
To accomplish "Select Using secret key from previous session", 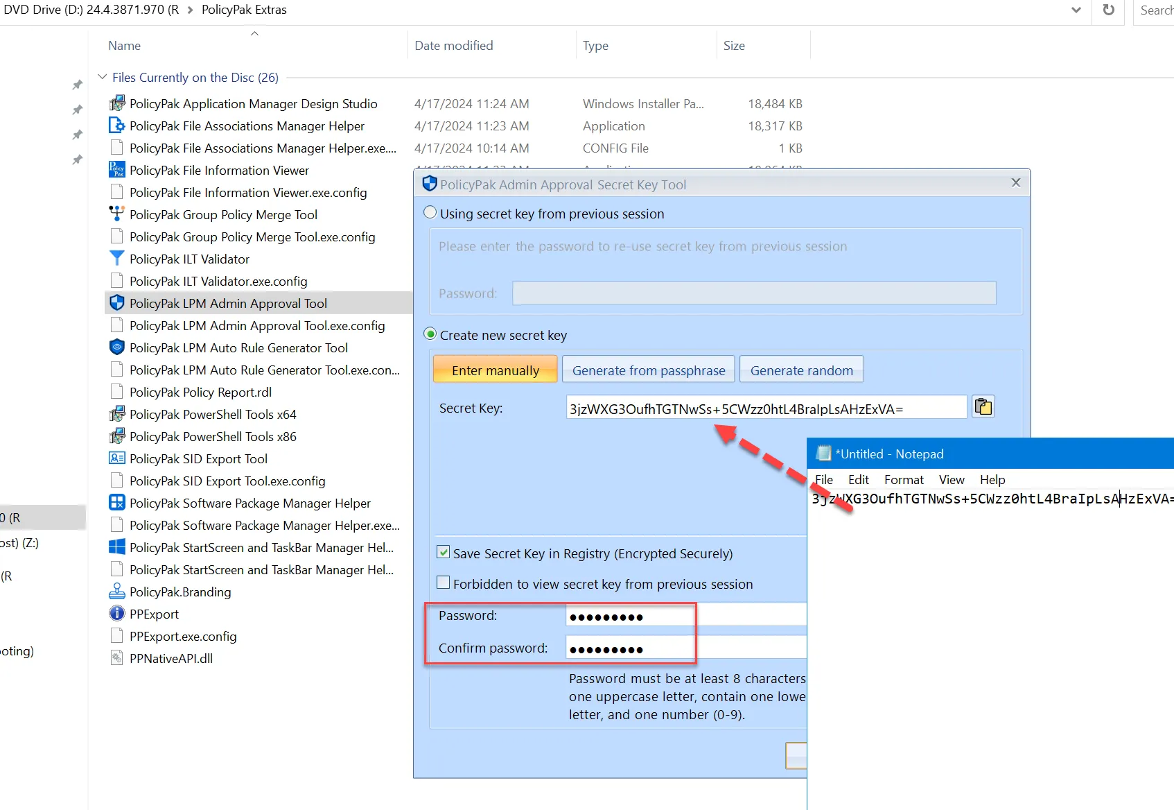I will (430, 213).
